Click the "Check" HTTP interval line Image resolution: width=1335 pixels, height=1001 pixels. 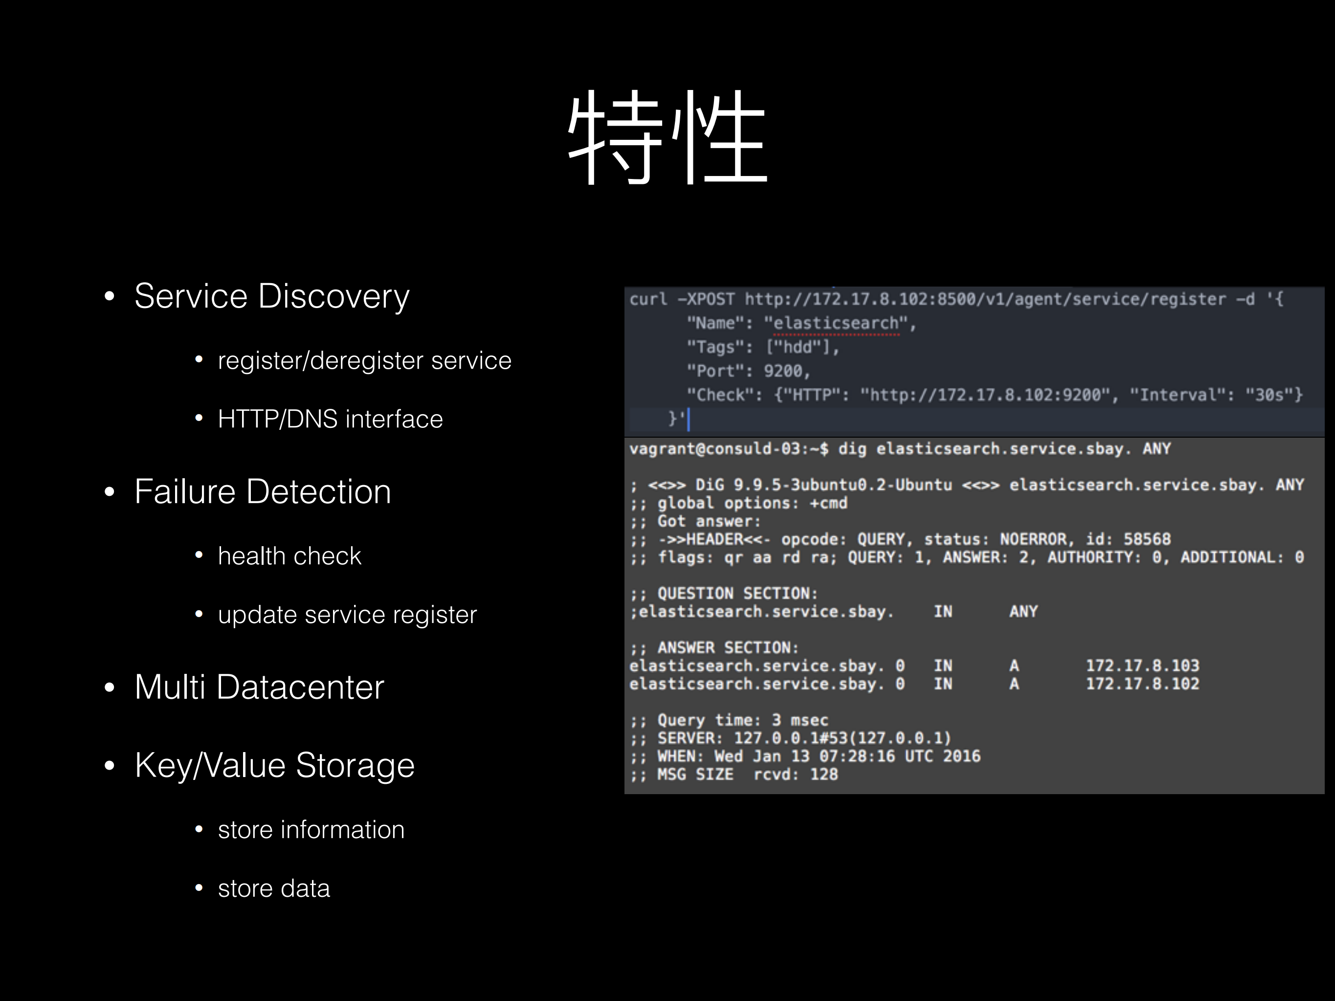click(994, 395)
